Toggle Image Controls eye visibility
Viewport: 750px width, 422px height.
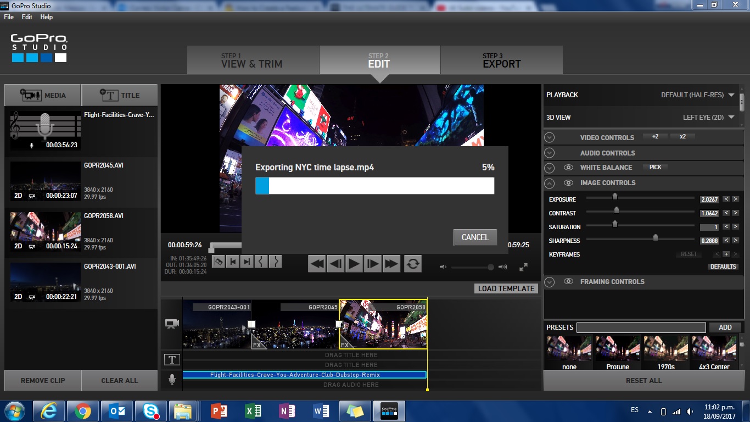(x=568, y=183)
